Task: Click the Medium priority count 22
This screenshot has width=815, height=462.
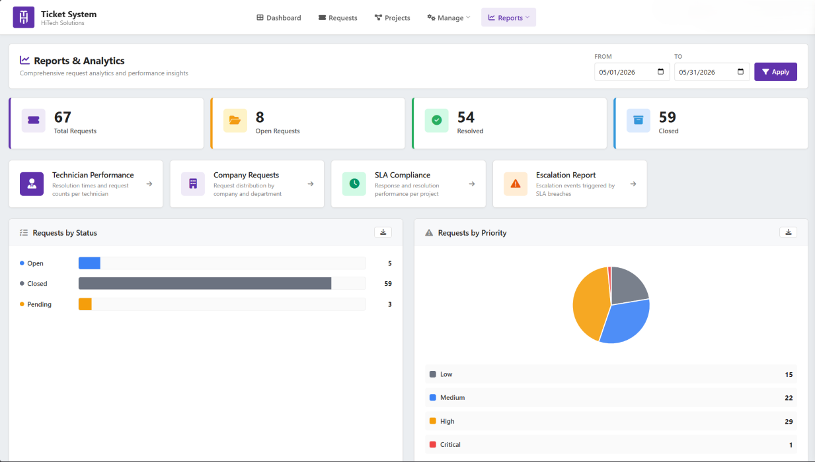Action: tap(789, 398)
